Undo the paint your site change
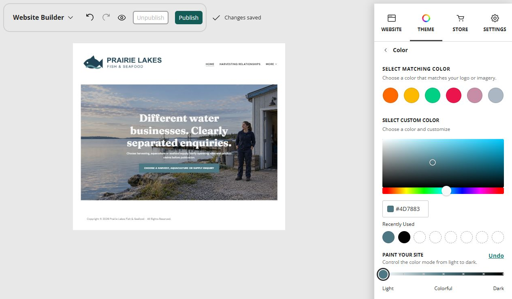 [496, 255]
